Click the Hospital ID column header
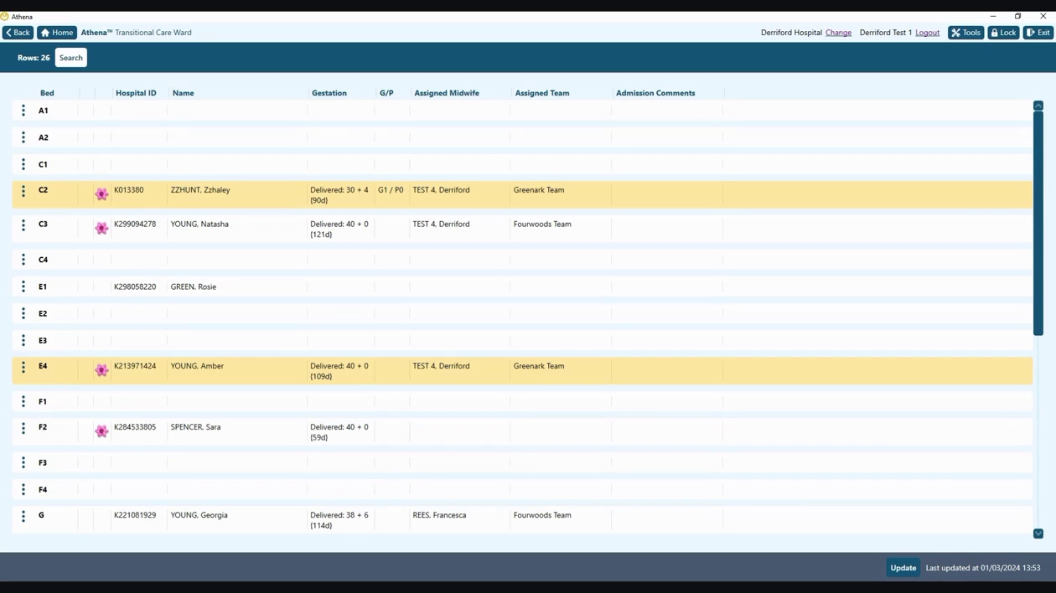Image resolution: width=1056 pixels, height=593 pixels. 136,93
